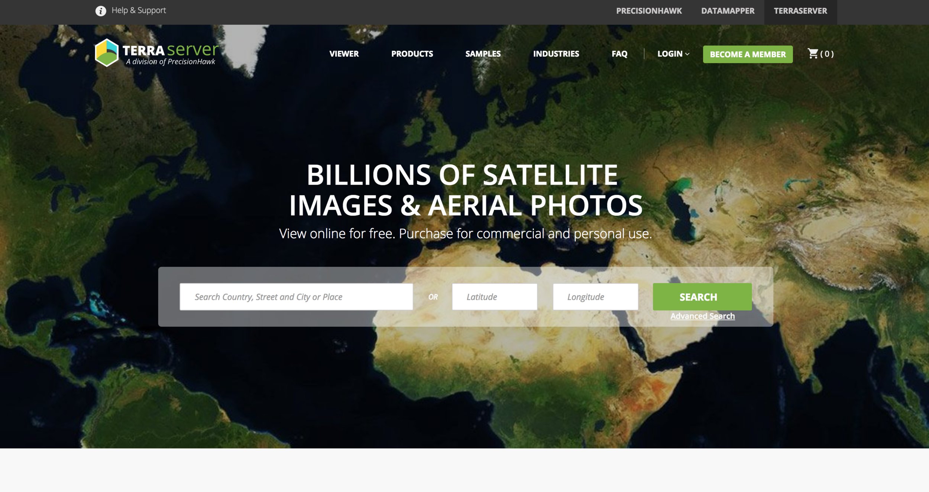This screenshot has width=929, height=492.
Task: Click the Help & Support link text
Action: click(139, 10)
